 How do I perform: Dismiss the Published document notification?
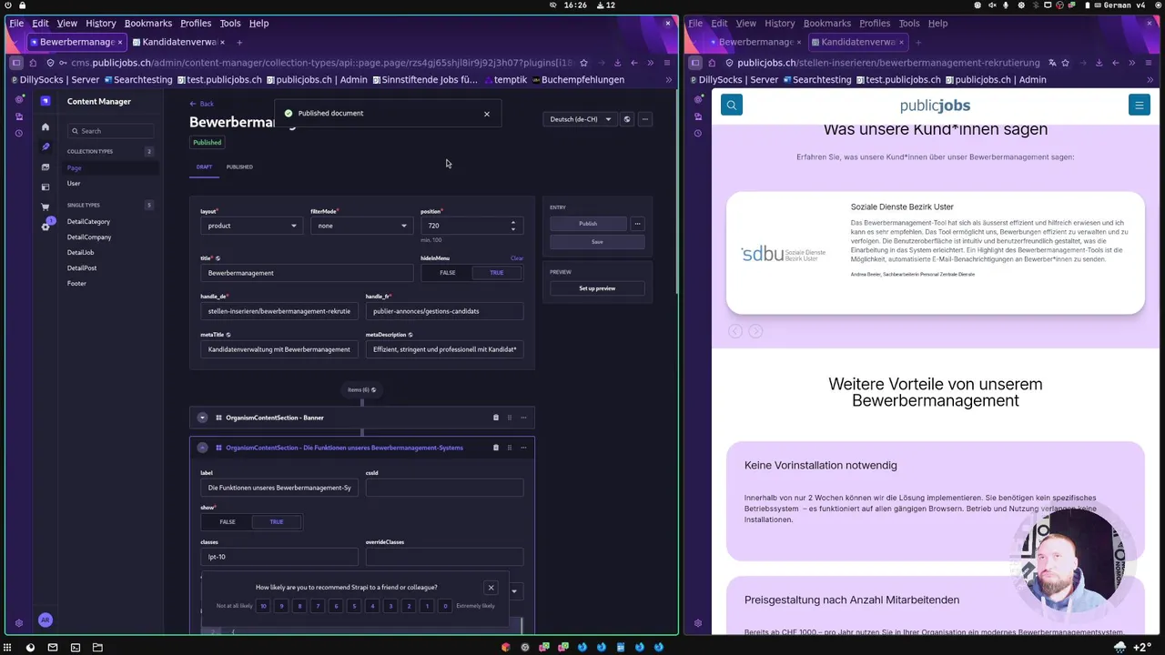pos(487,114)
